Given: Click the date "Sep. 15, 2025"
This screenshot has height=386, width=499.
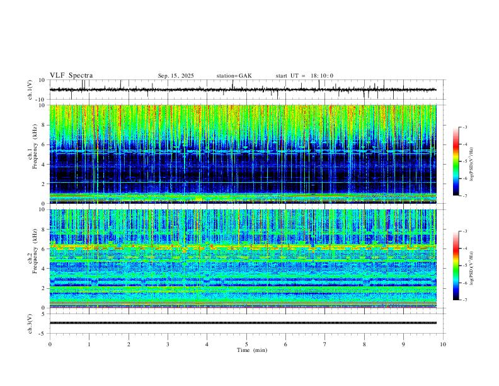Looking at the screenshot, I should pyautogui.click(x=176, y=76).
